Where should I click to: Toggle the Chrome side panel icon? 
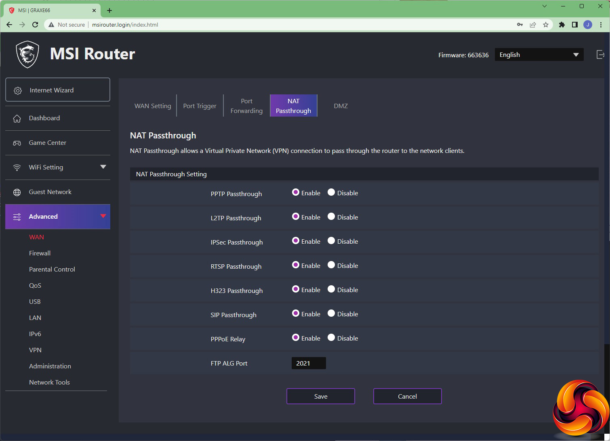point(574,25)
